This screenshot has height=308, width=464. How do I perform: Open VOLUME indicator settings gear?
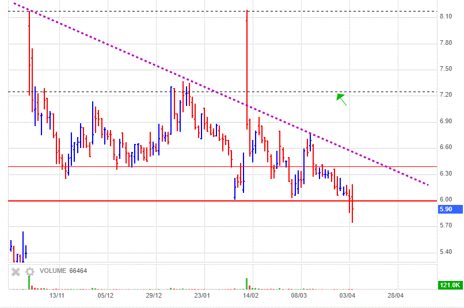[30, 272]
